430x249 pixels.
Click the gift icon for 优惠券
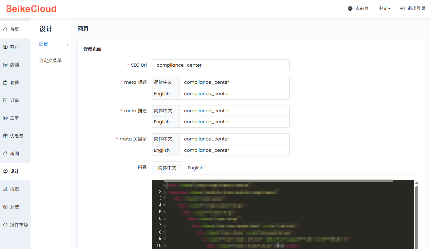5,136
